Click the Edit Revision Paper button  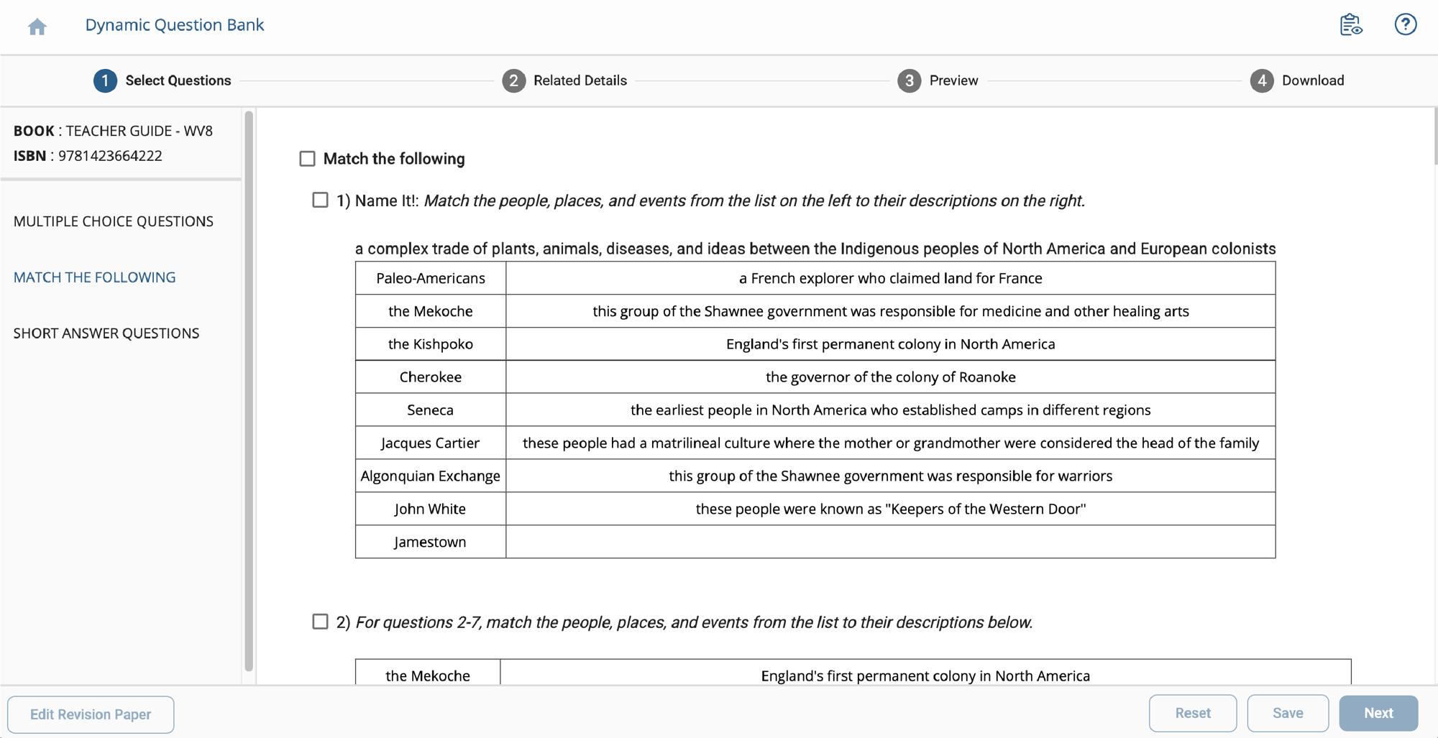pyautogui.click(x=91, y=714)
